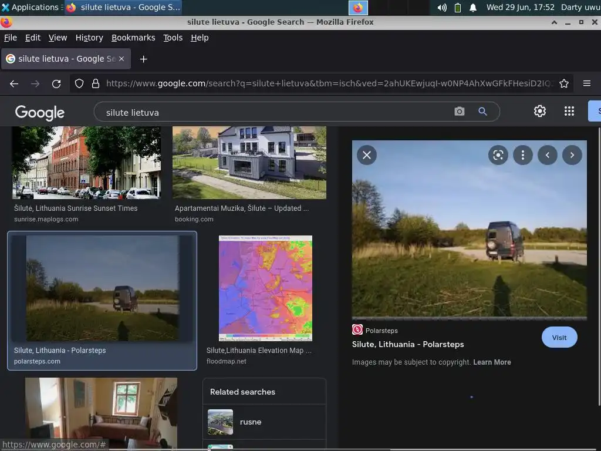
Task: Select the rusne related search
Action: (264, 422)
